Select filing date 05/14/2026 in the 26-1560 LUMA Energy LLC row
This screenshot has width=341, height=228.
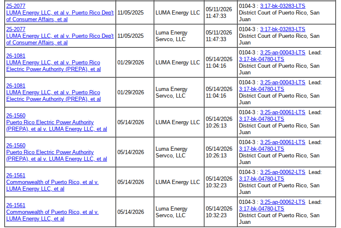click(131, 122)
